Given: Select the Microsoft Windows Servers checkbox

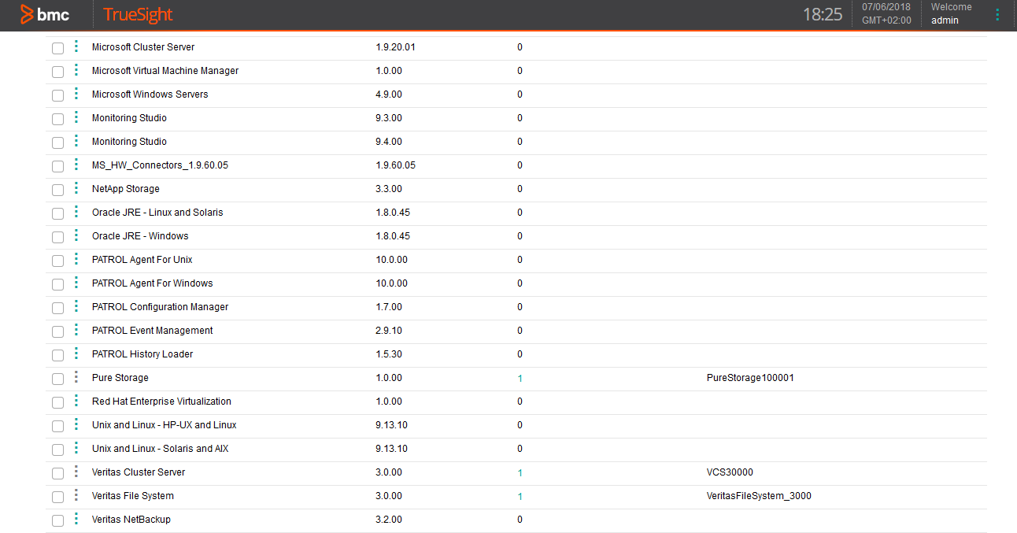Looking at the screenshot, I should 57,95.
